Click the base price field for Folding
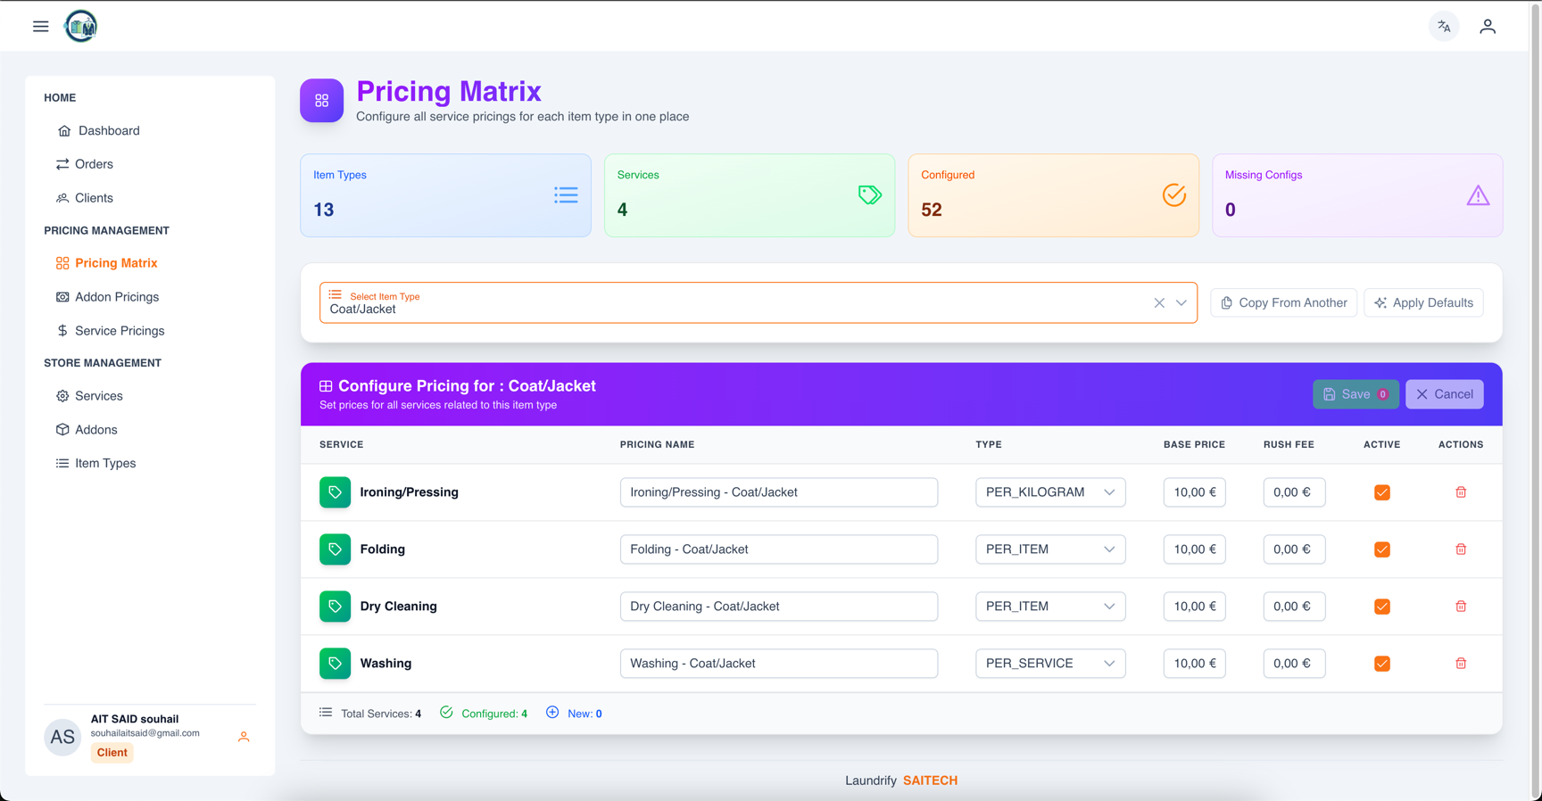Image resolution: width=1542 pixels, height=801 pixels. (x=1194, y=549)
